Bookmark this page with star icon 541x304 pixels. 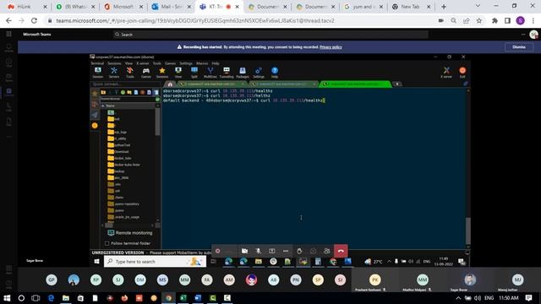(x=479, y=20)
